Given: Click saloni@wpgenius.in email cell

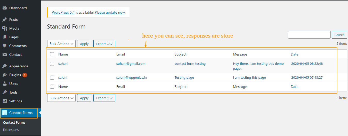Looking at the screenshot, I should click(132, 77).
